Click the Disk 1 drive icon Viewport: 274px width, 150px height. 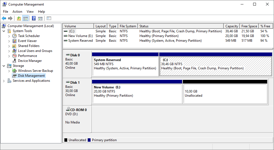click(68, 82)
